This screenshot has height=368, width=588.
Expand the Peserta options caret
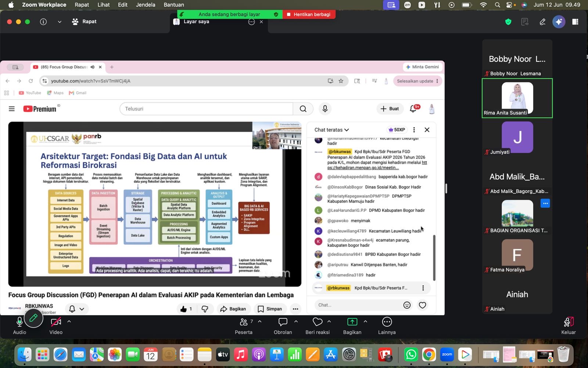(x=260, y=321)
